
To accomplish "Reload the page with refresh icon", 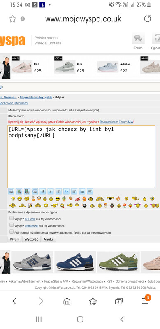I will point(147,19).
